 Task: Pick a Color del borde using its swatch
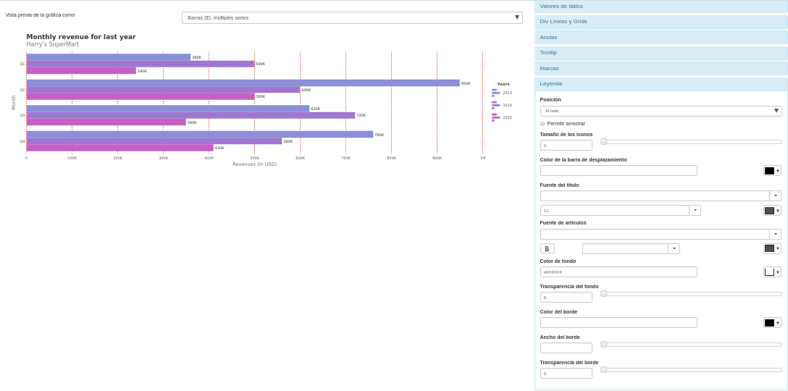point(772,322)
